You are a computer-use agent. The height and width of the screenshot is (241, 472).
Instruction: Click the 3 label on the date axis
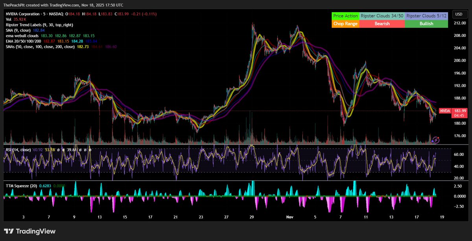pyautogui.click(x=24, y=217)
